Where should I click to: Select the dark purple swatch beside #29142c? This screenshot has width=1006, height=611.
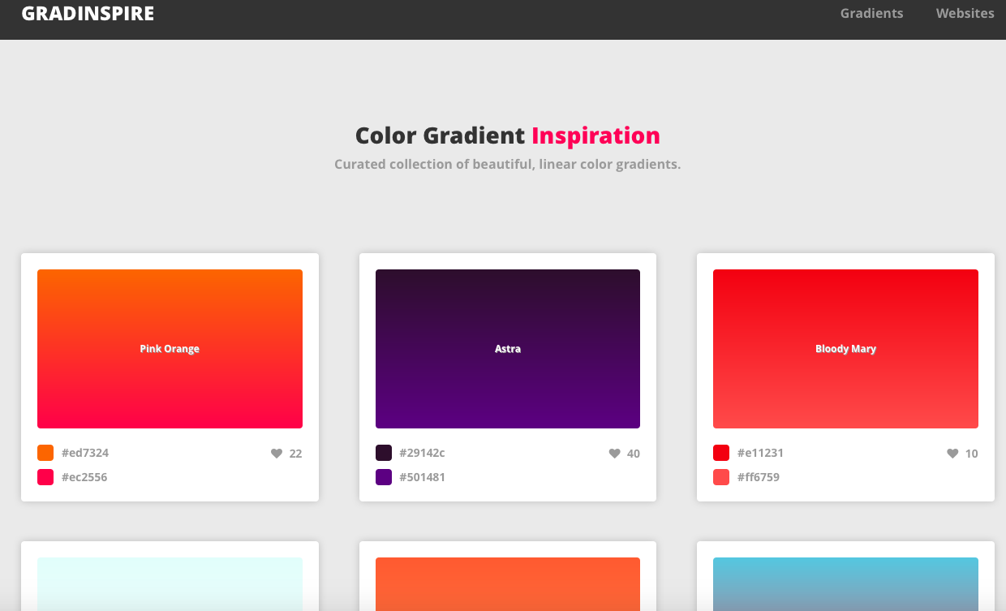(x=381, y=452)
